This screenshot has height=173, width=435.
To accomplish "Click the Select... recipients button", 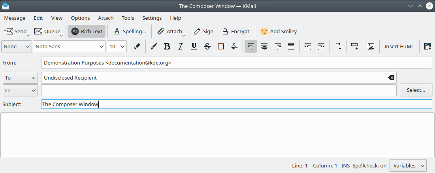I will [416, 90].
